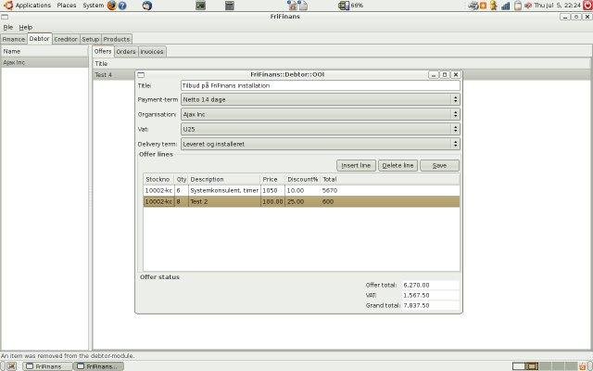Screen dimensions: 593x371
Task: Open the Delivery term dropdown
Action: pos(320,144)
